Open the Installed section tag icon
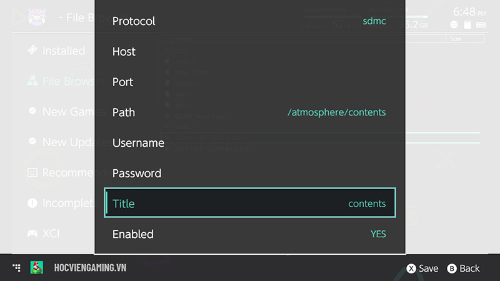500x281 pixels. [x=32, y=50]
